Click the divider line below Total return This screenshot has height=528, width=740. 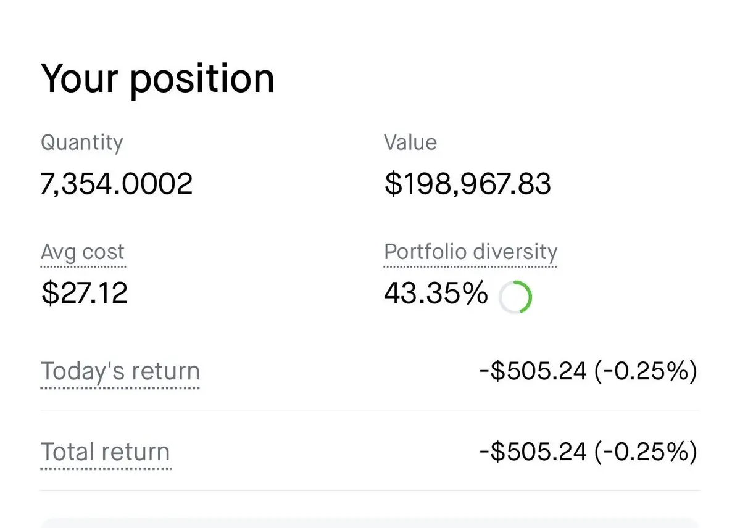(x=370, y=491)
